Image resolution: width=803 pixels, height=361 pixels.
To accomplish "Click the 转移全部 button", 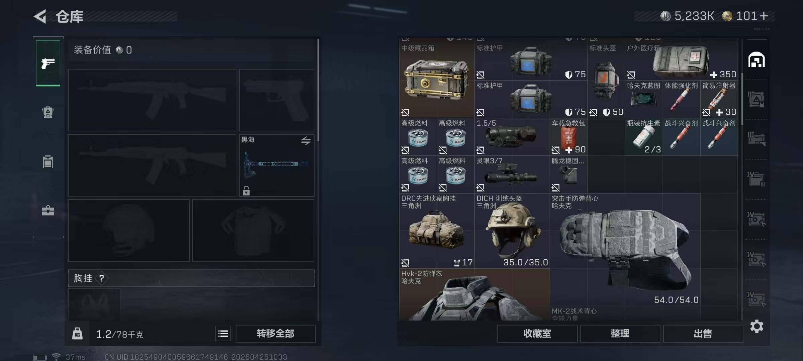I will coord(275,334).
